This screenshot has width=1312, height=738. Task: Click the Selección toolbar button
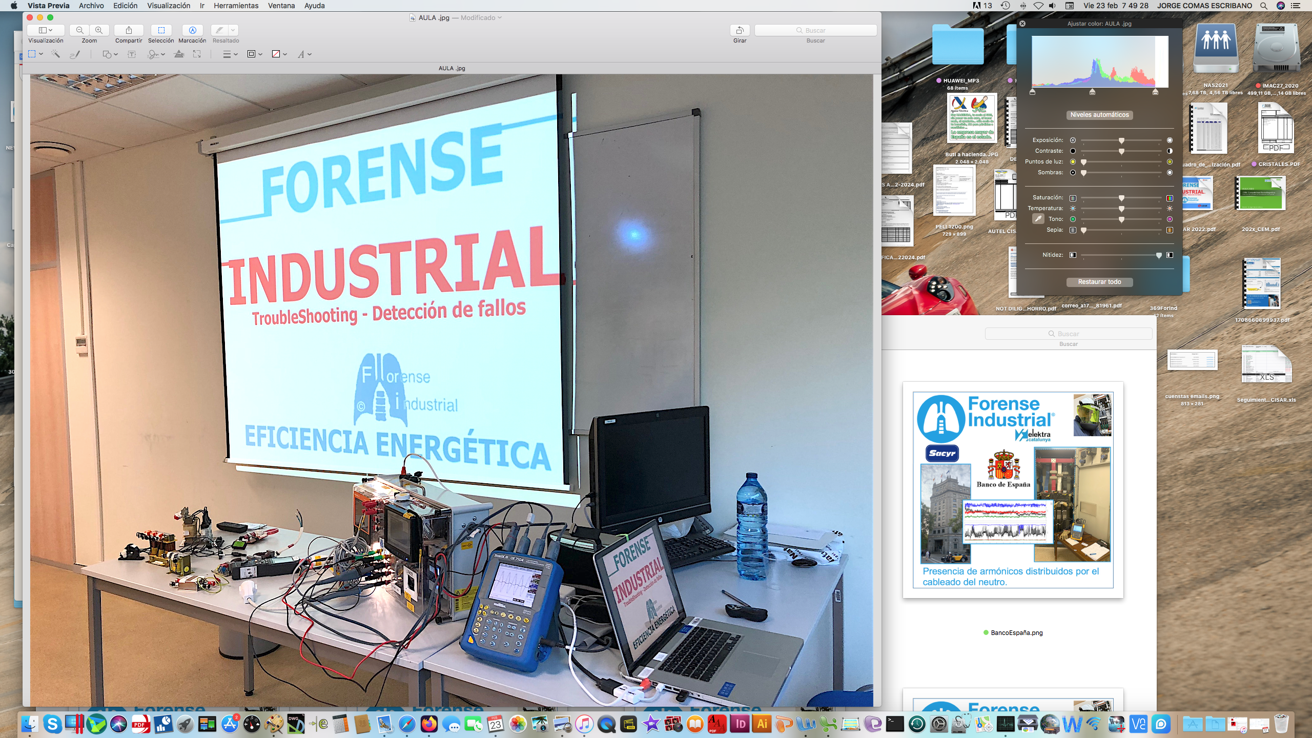tap(161, 30)
